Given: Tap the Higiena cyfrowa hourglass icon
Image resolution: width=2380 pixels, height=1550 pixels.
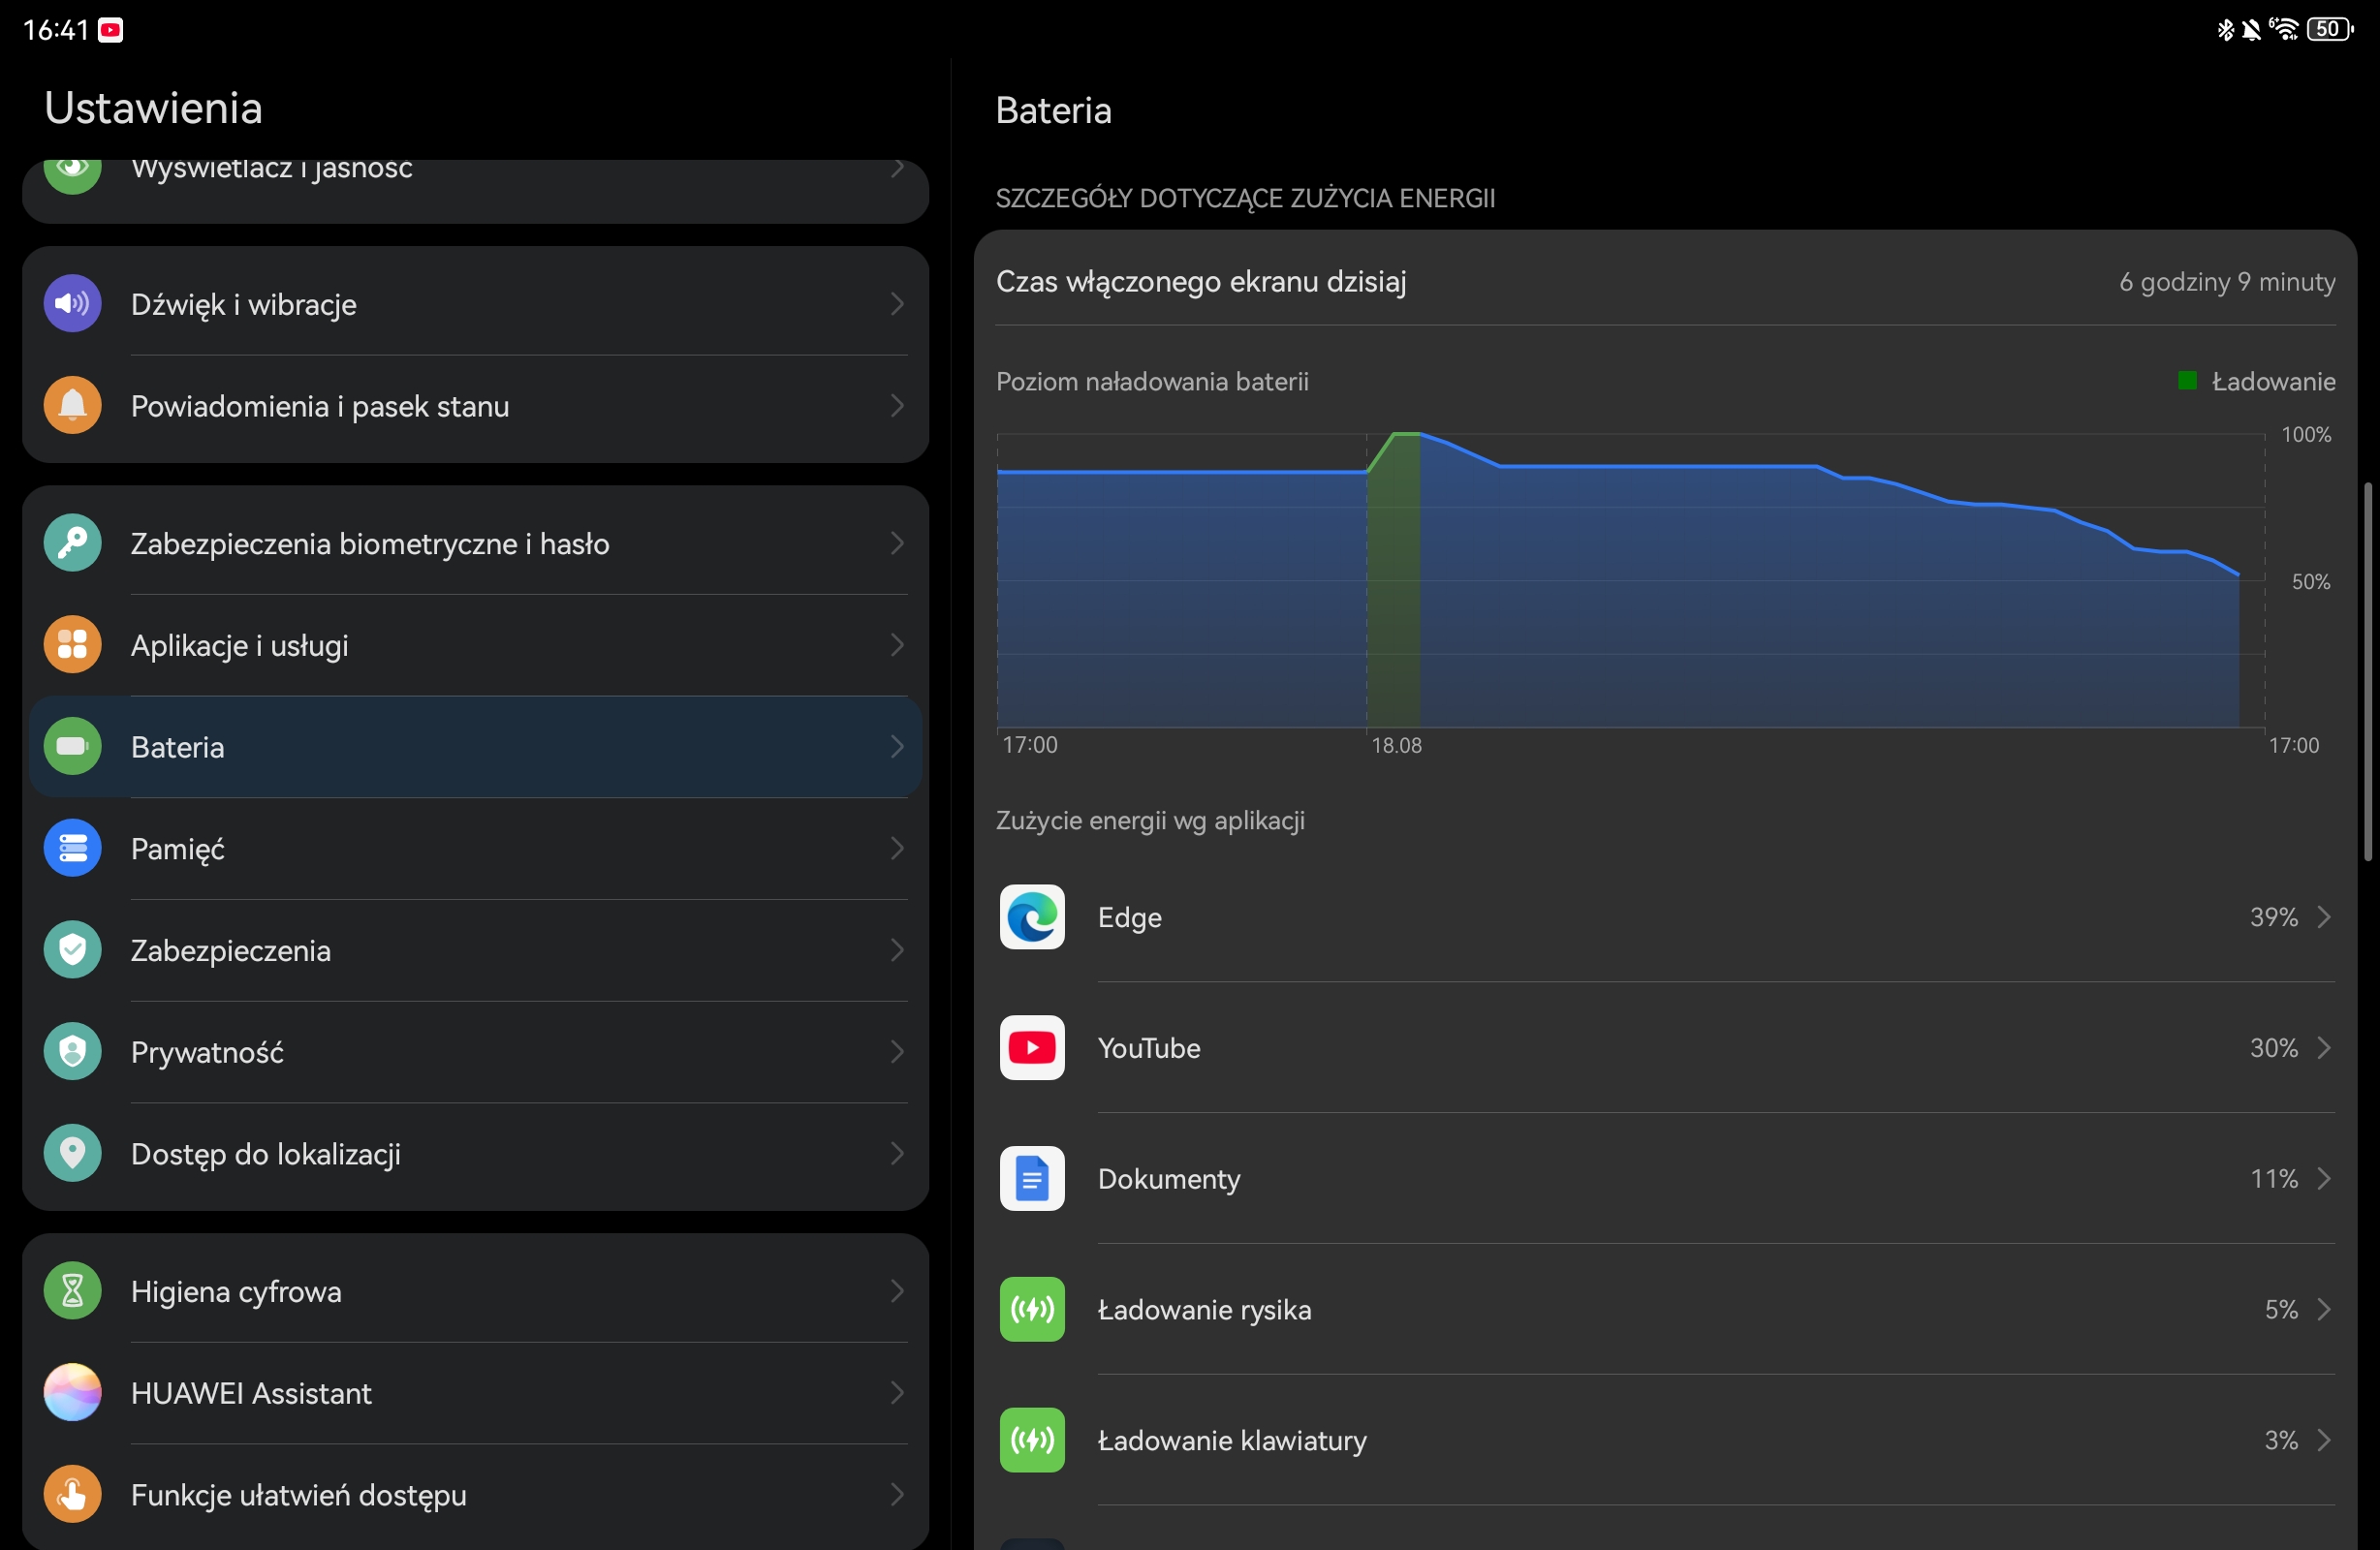Looking at the screenshot, I should pos(72,1291).
